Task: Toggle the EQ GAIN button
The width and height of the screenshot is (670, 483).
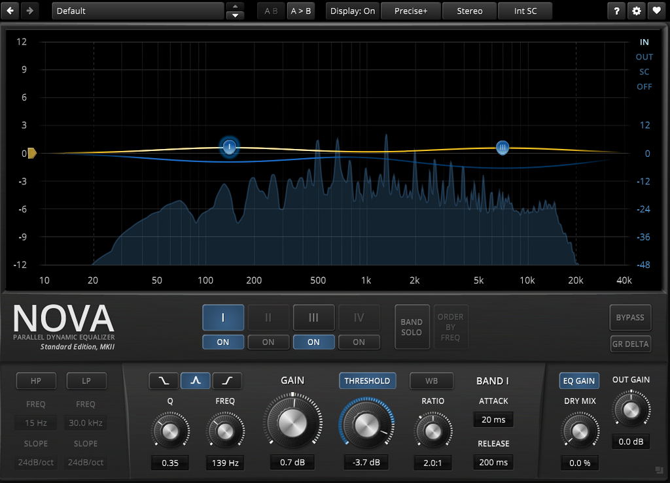Action: coord(579,380)
